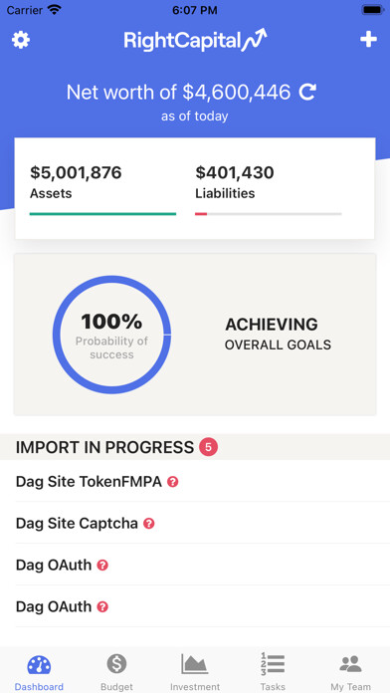The image size is (390, 693).
Task: Tap the Budget dollar icon
Action: 116,664
